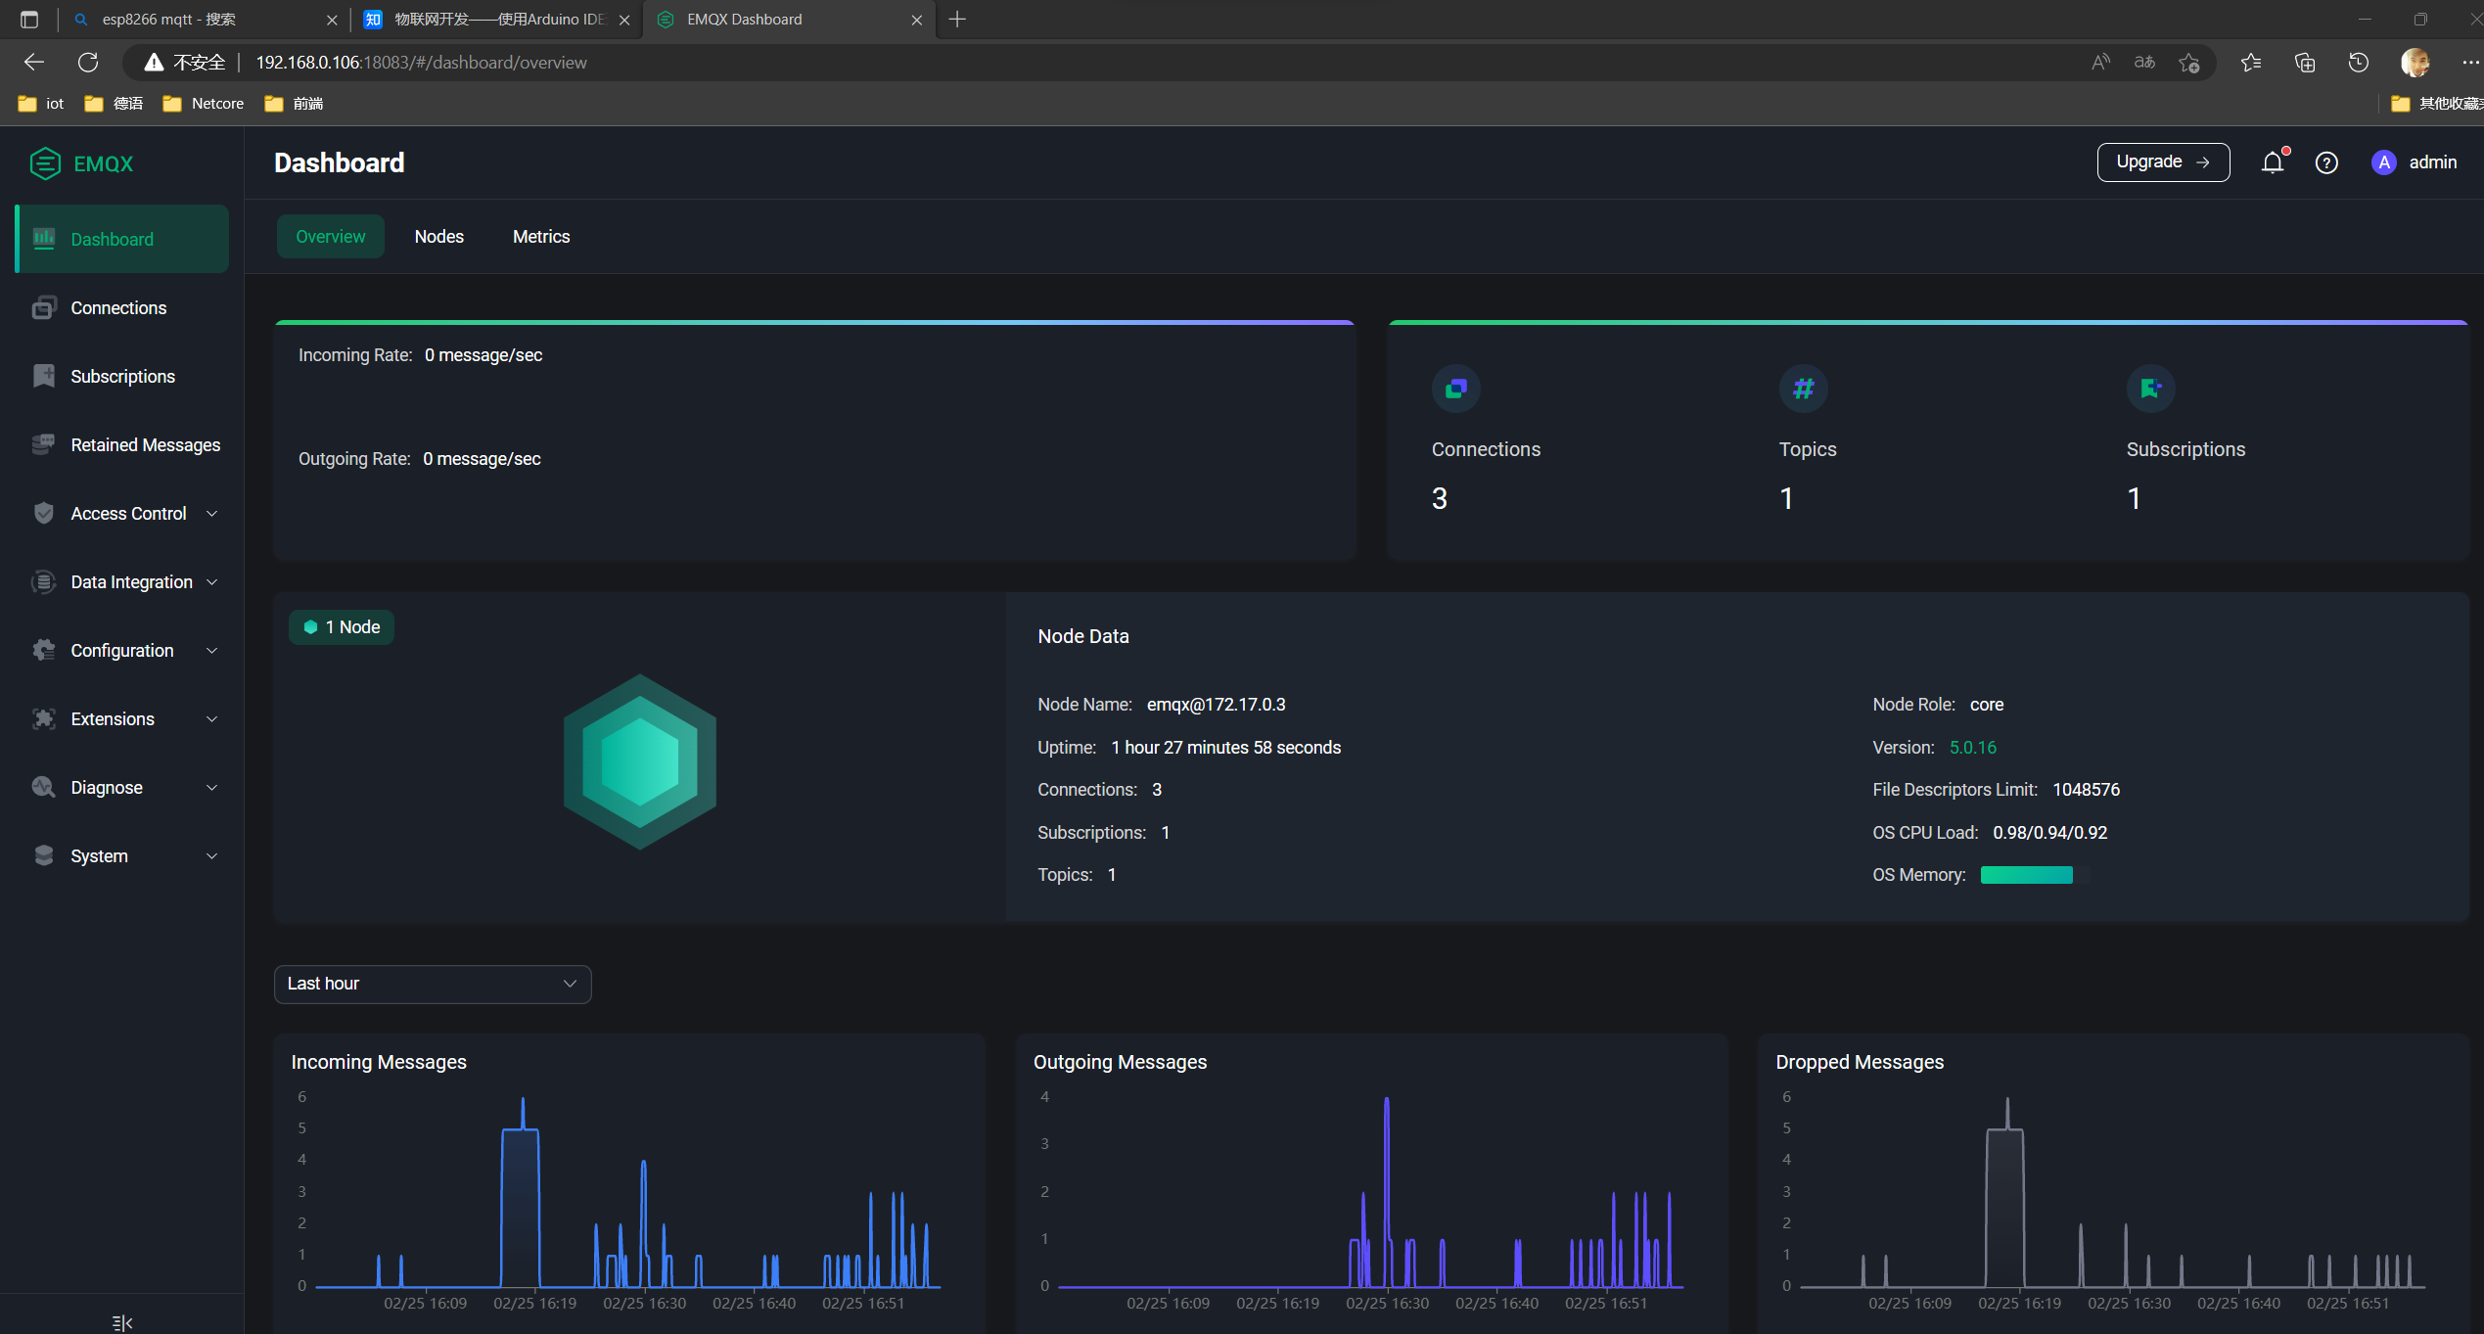Screen dimensions: 2484x1334
Task: Click the Diagnose sidebar icon
Action: (x=44, y=787)
